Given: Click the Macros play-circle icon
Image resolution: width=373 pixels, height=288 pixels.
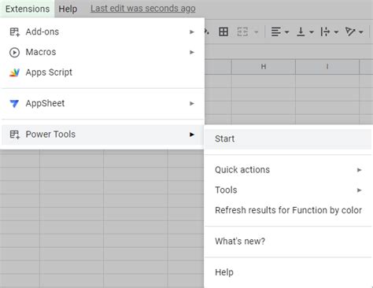Looking at the screenshot, I should pos(14,52).
